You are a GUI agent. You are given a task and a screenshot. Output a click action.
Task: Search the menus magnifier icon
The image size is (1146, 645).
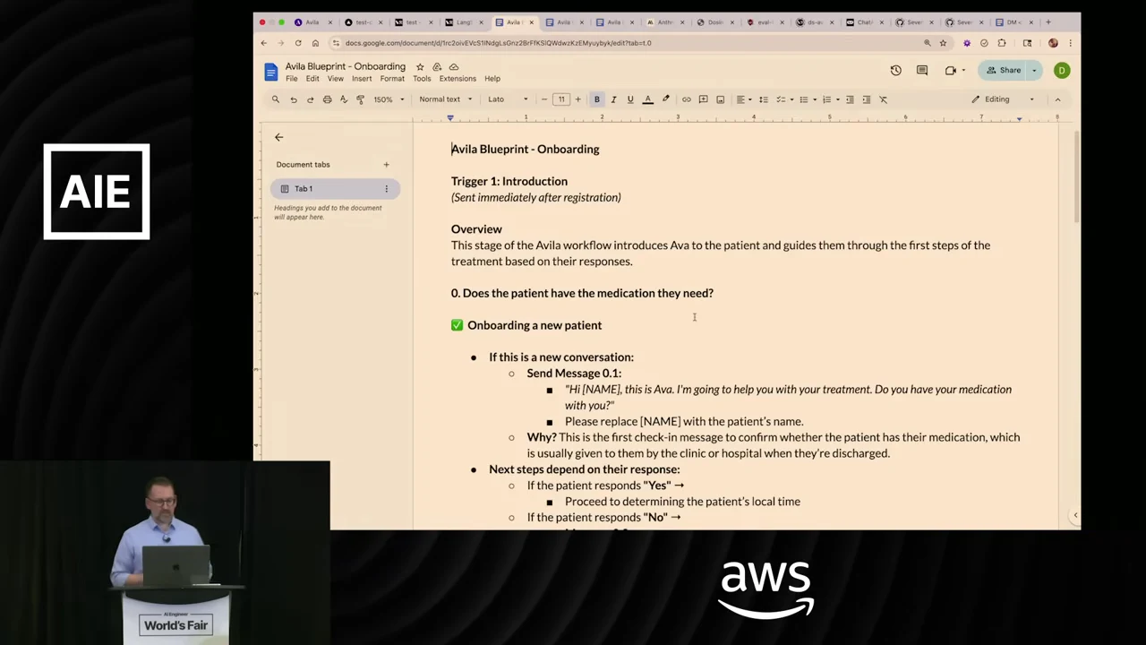(x=276, y=99)
